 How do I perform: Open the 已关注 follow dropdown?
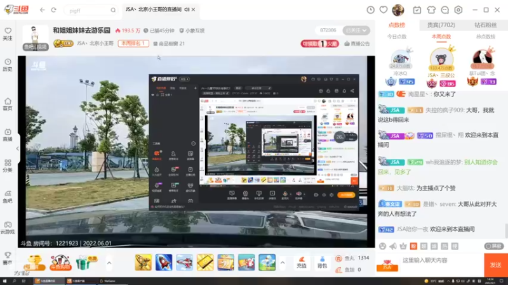pos(356,30)
